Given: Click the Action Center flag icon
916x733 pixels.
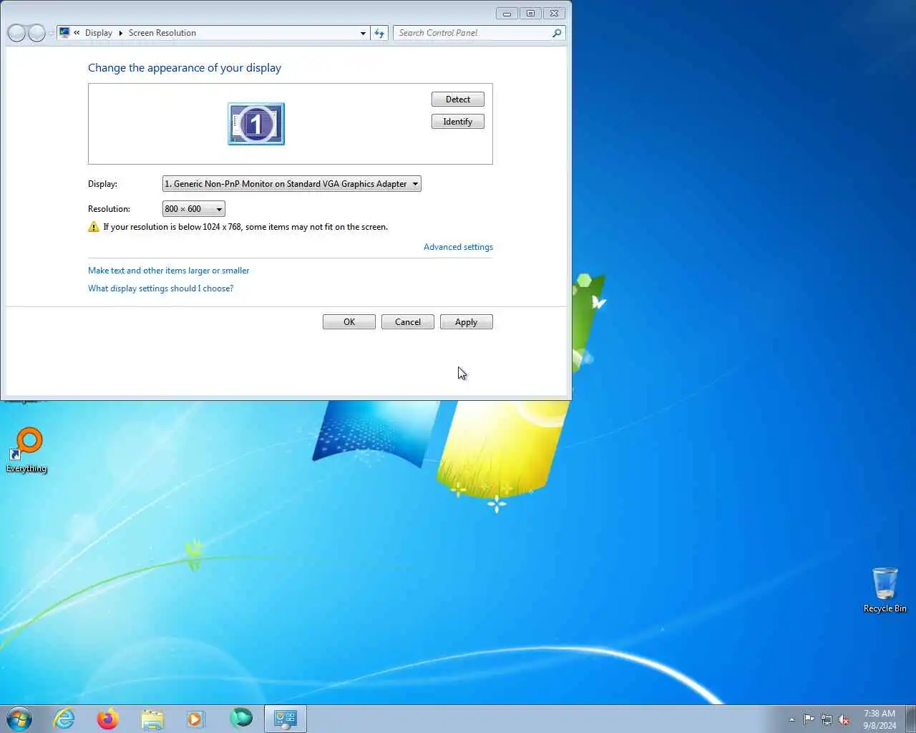Looking at the screenshot, I should pyautogui.click(x=809, y=719).
